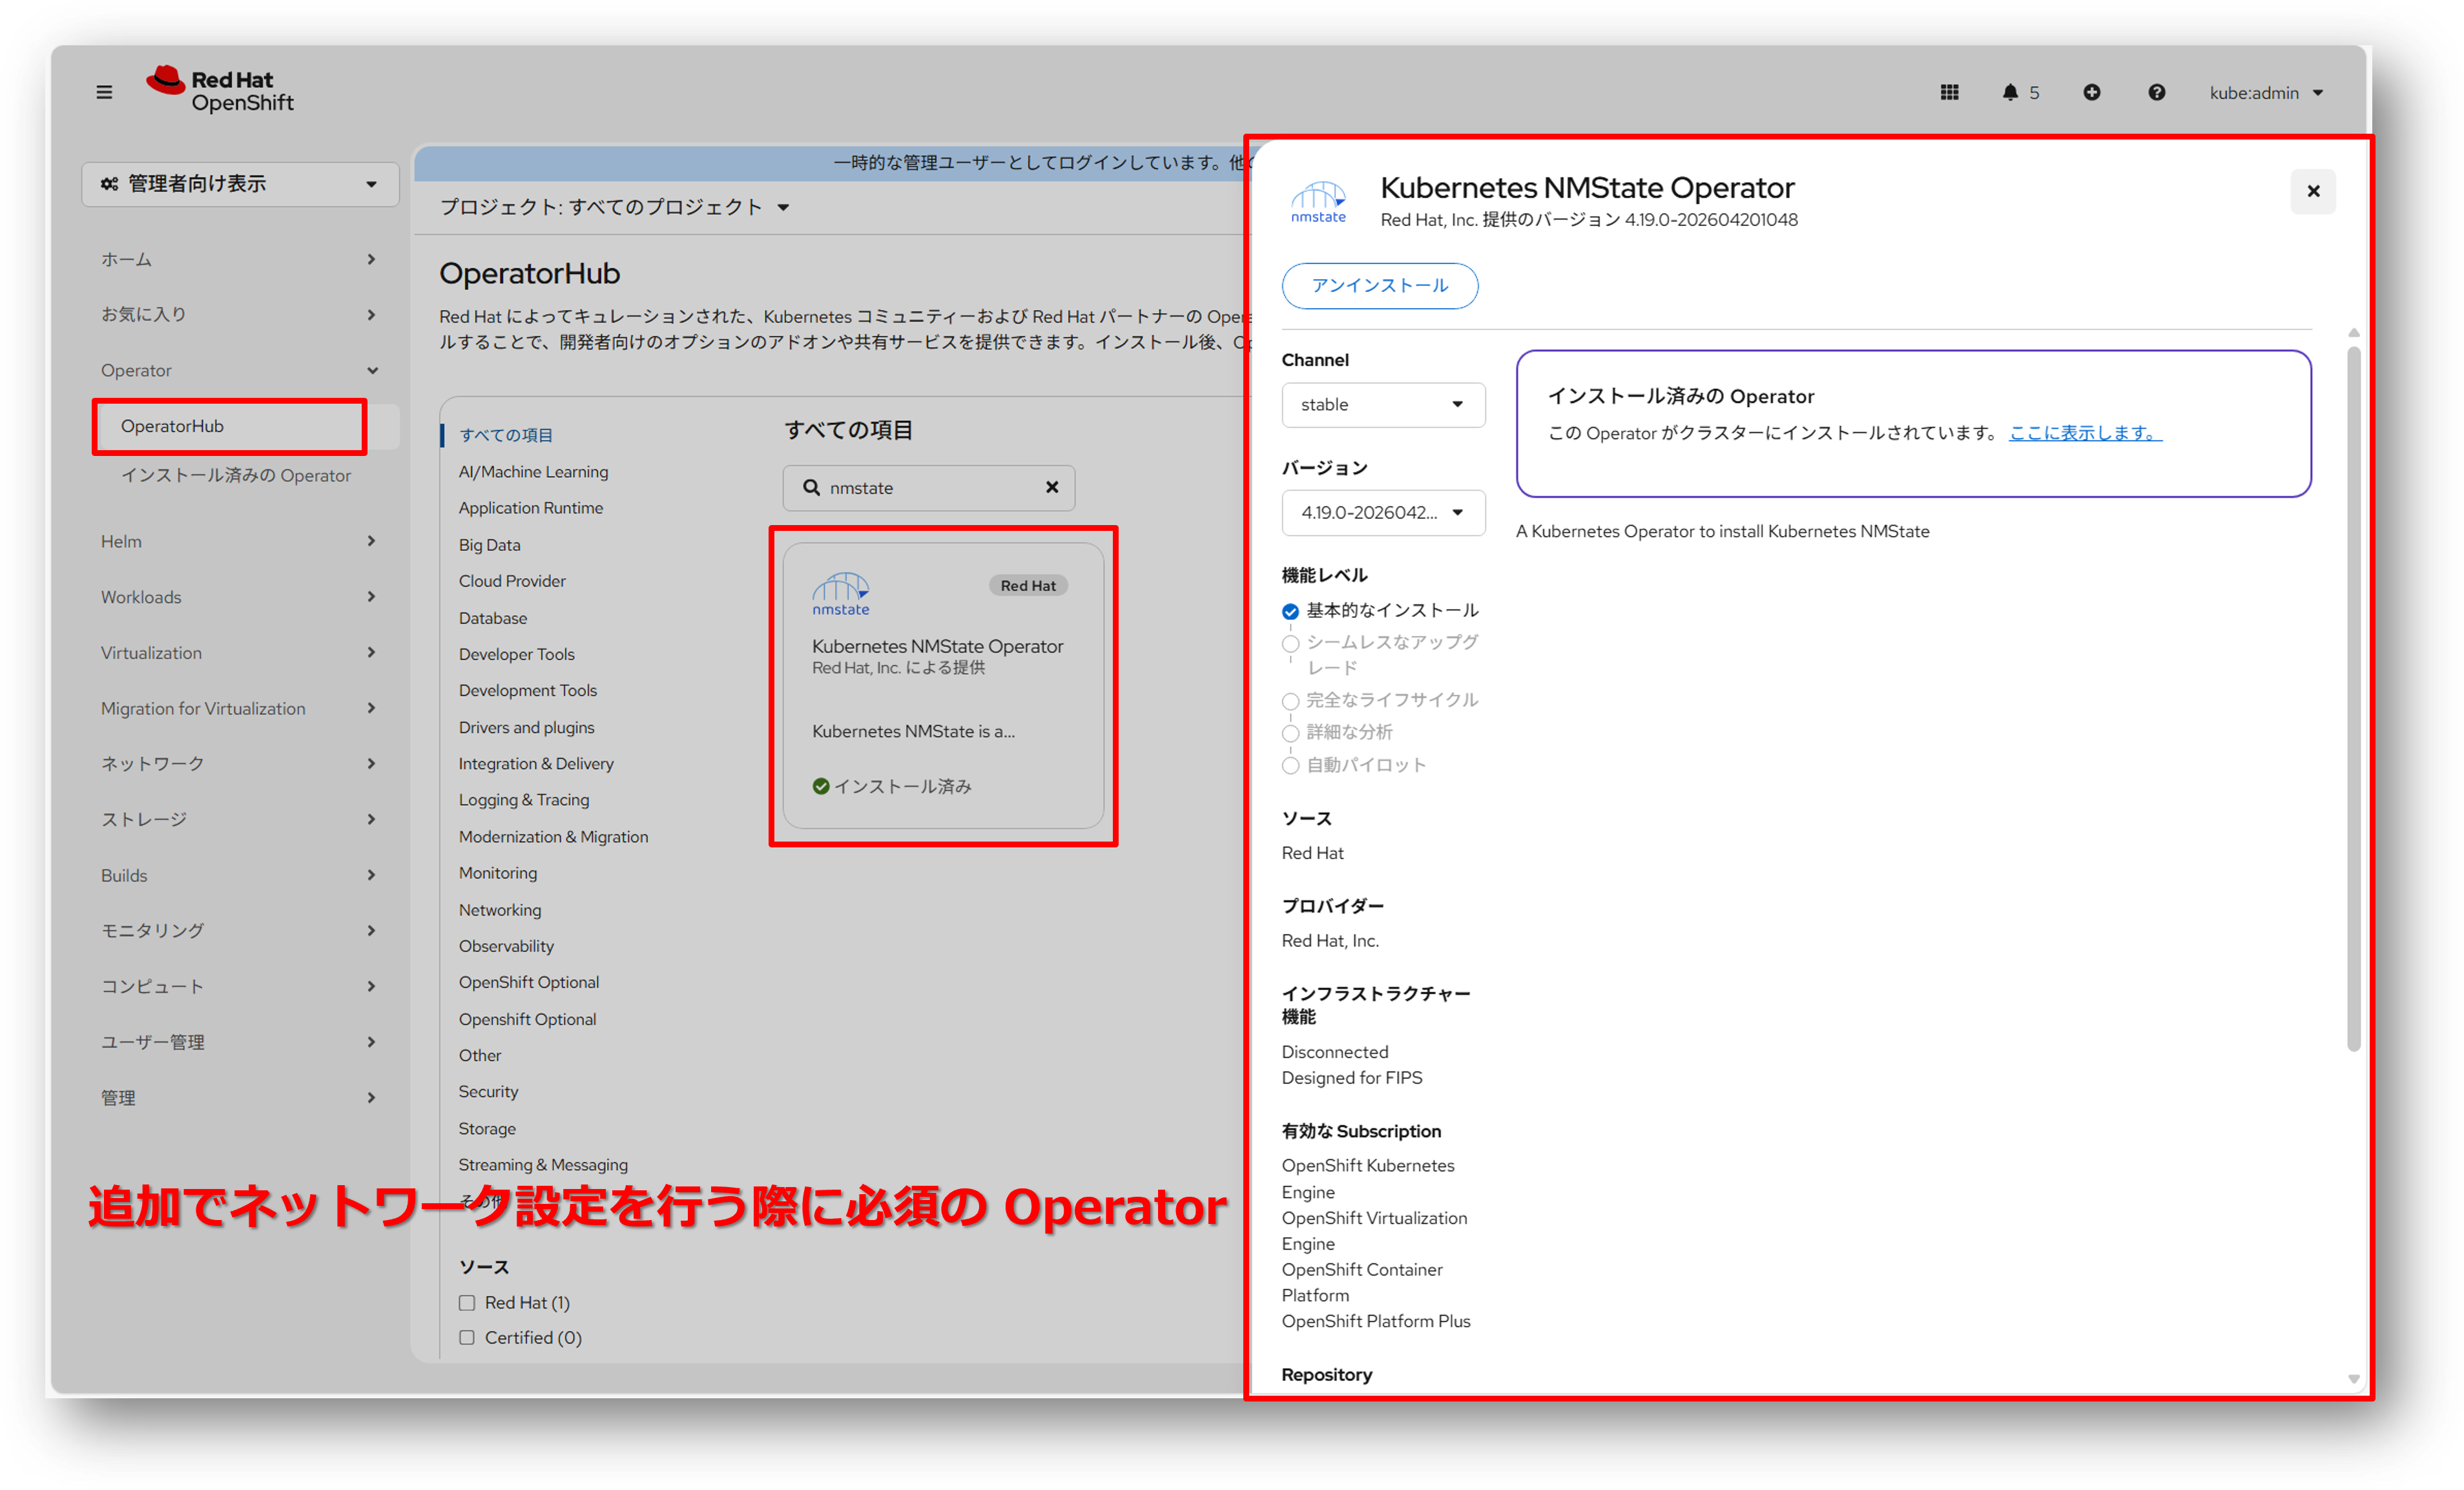Click the nmstate logo in details panel
The image size is (2464, 1490).
tap(1318, 201)
